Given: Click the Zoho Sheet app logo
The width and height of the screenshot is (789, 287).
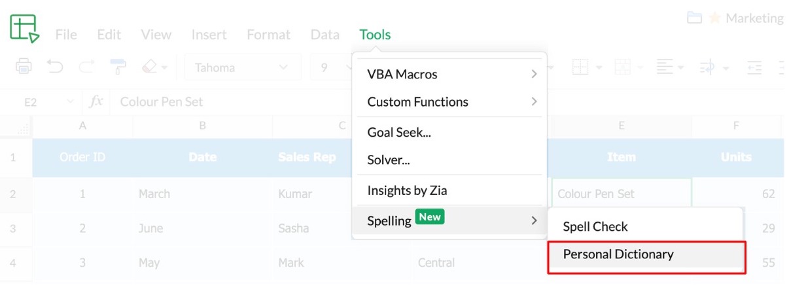Looking at the screenshot, I should 24,29.
